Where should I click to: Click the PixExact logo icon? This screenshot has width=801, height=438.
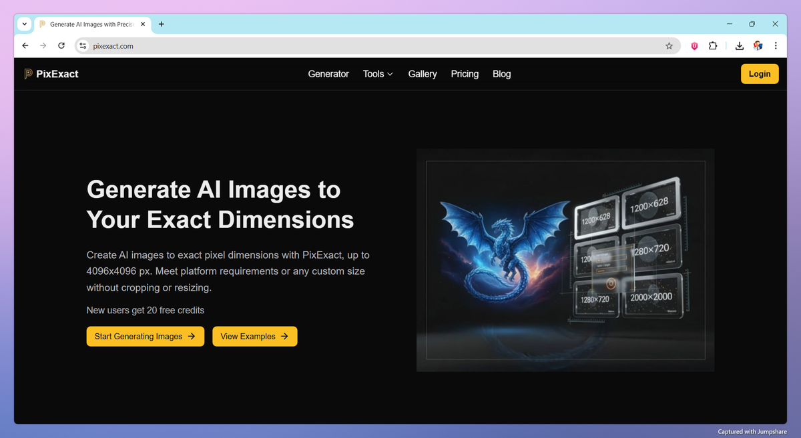tap(27, 73)
